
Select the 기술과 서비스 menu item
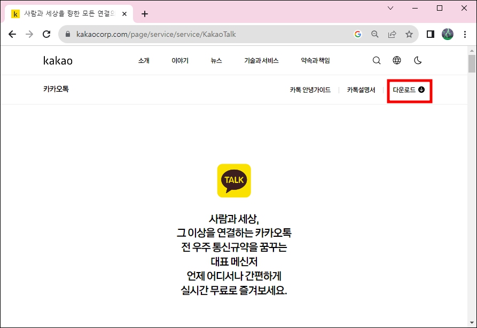pos(261,60)
